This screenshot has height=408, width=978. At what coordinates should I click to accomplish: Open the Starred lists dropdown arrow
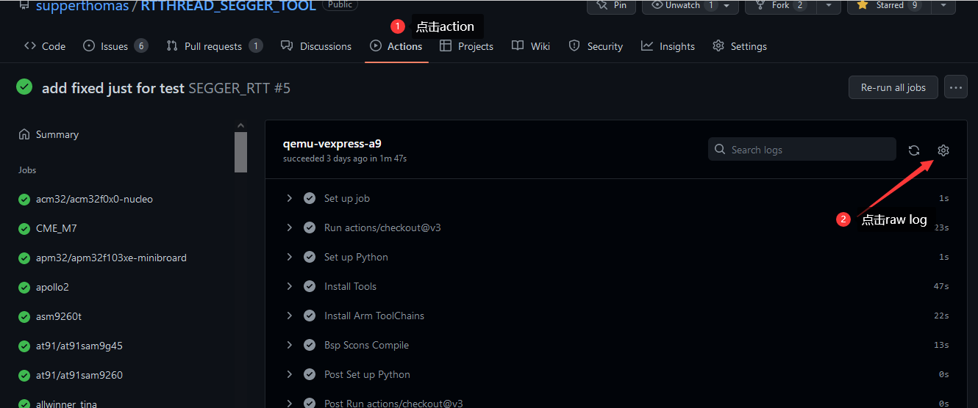(x=943, y=6)
